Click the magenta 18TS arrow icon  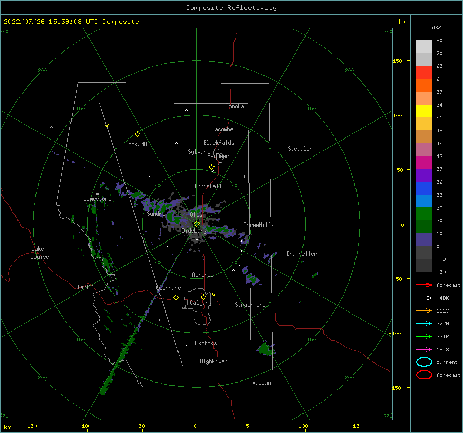pos(424,350)
